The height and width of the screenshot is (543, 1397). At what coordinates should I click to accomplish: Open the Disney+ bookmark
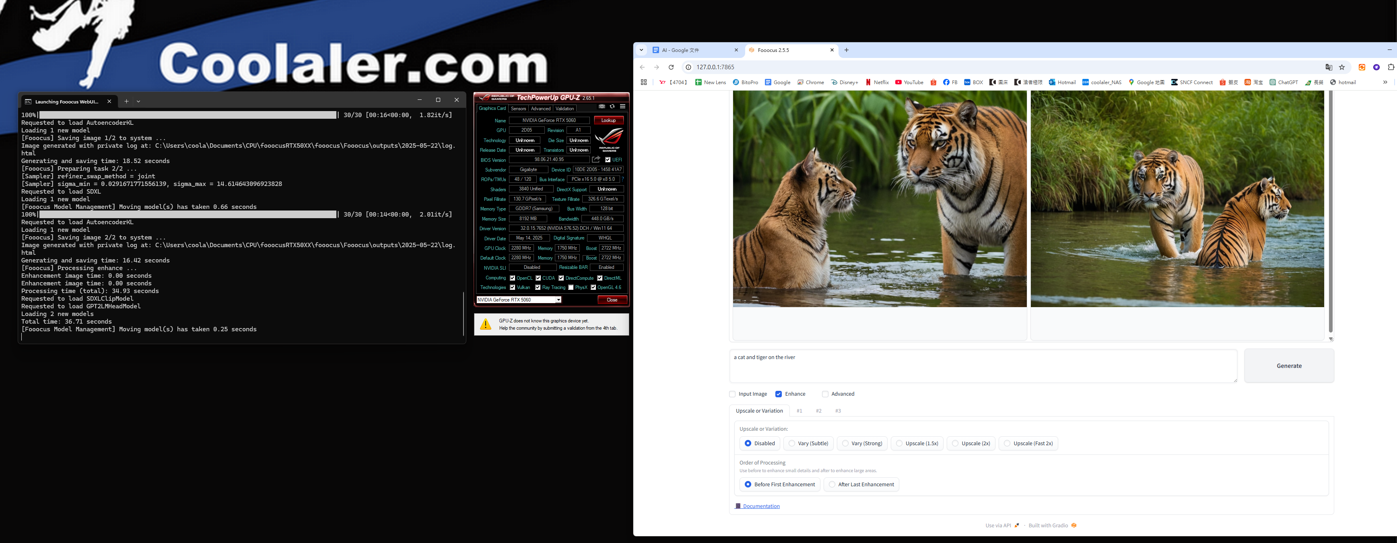(x=845, y=83)
